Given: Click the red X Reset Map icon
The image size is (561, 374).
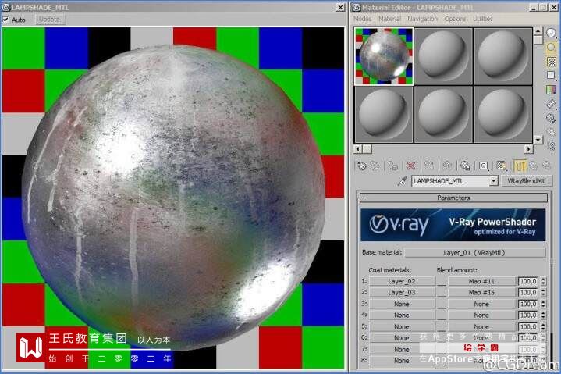Looking at the screenshot, I should pos(411,166).
